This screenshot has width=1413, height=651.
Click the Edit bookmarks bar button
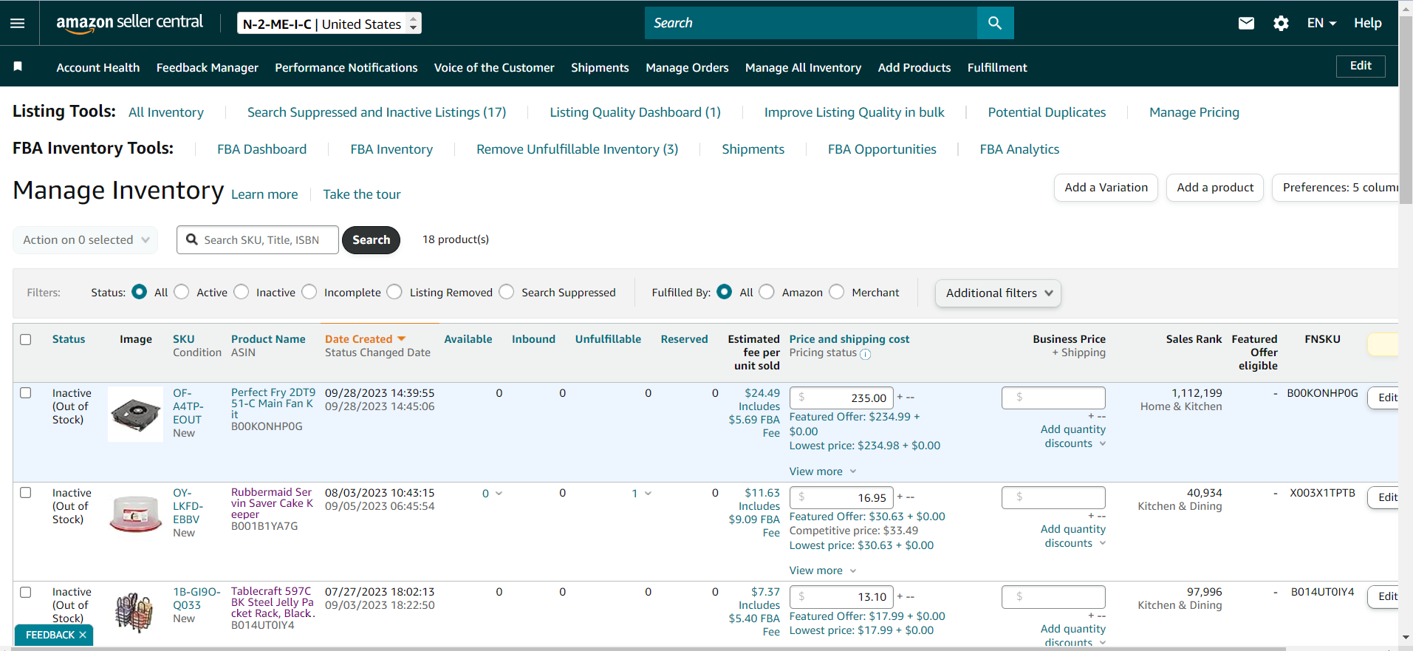[1361, 66]
